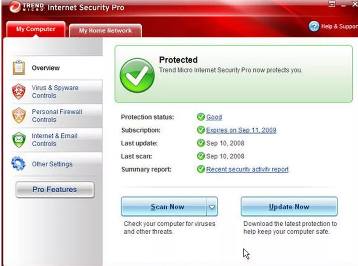The width and height of the screenshot is (358, 266).
Task: Expand the Scan Now dropdown arrow
Action: click(212, 207)
